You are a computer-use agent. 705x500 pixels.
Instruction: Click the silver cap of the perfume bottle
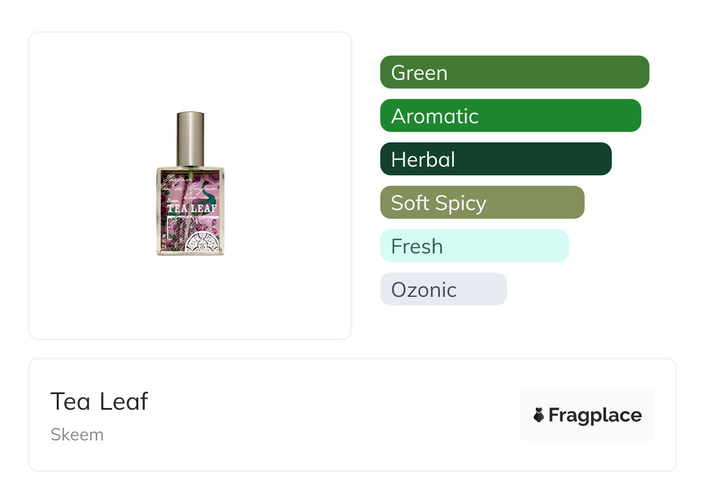point(190,138)
